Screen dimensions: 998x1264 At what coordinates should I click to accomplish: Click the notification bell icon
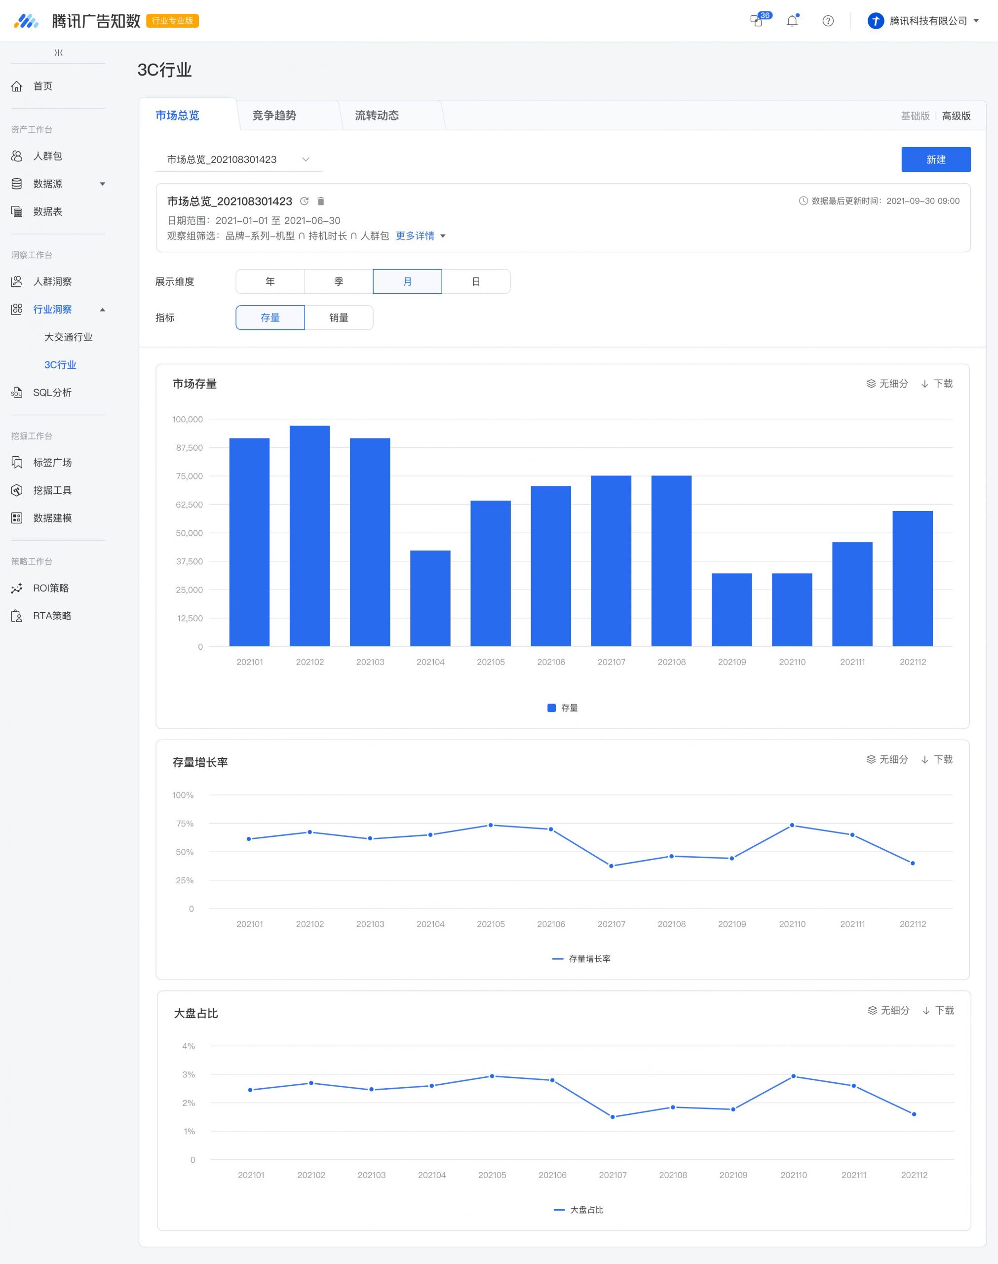[792, 21]
